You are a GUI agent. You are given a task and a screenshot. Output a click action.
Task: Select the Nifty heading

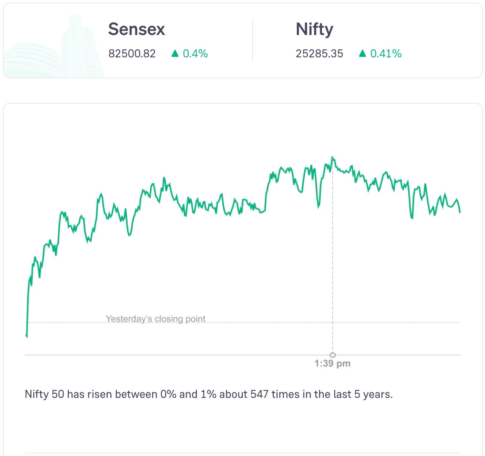[x=314, y=29]
